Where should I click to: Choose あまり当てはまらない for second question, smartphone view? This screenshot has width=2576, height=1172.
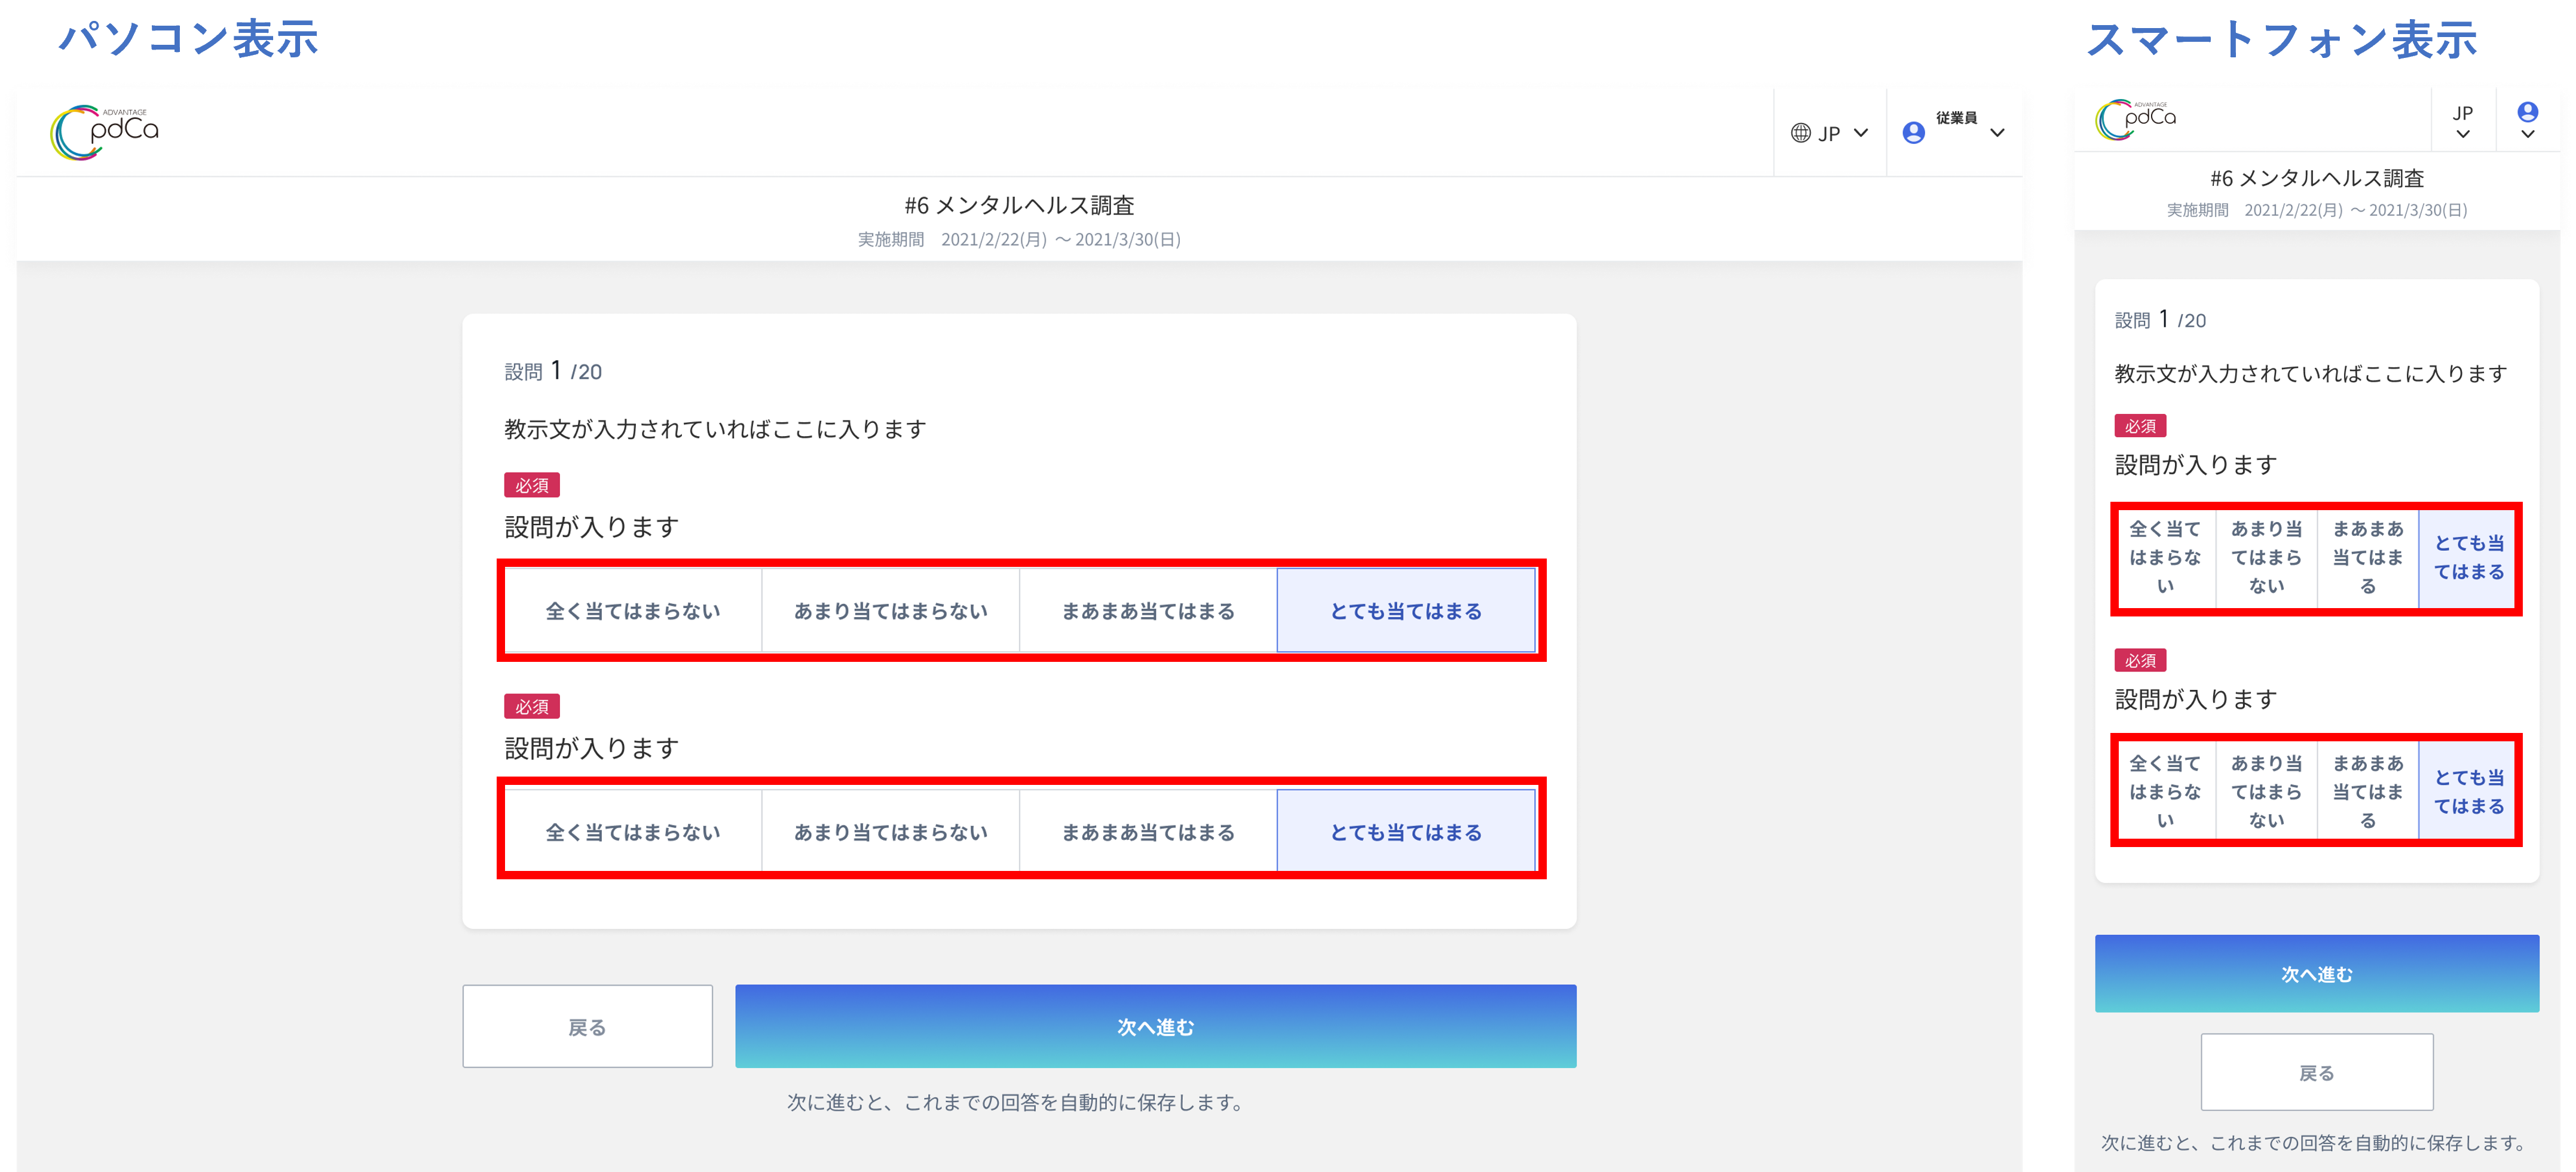click(x=2267, y=791)
